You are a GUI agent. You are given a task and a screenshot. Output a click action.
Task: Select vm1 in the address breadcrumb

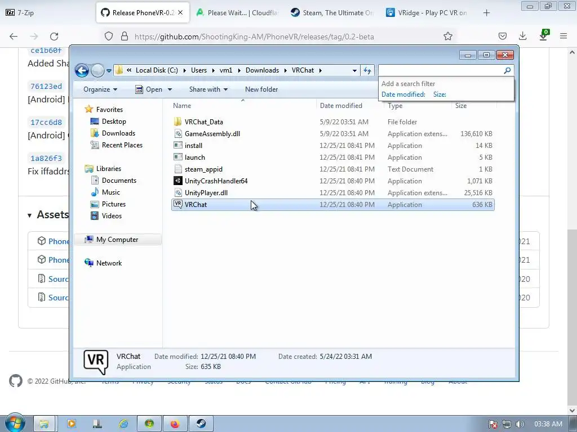[225, 70]
